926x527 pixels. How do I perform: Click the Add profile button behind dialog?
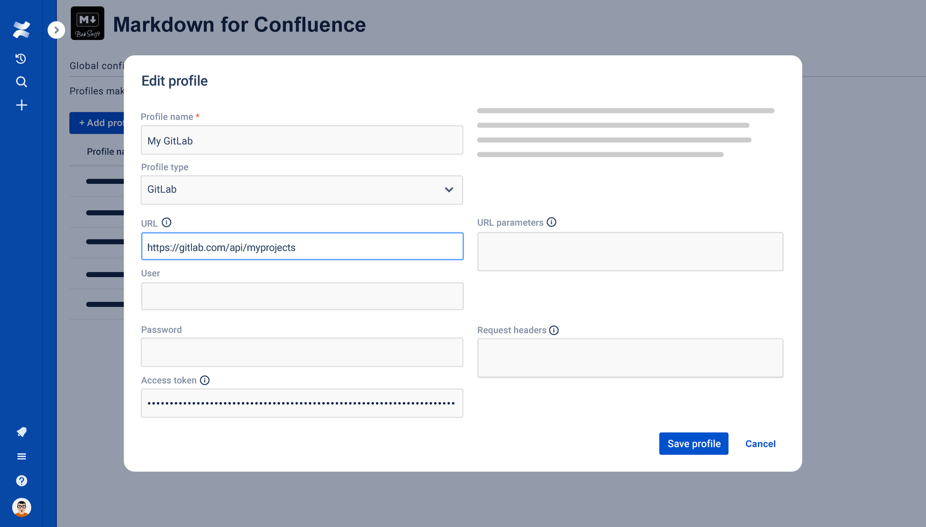click(97, 123)
